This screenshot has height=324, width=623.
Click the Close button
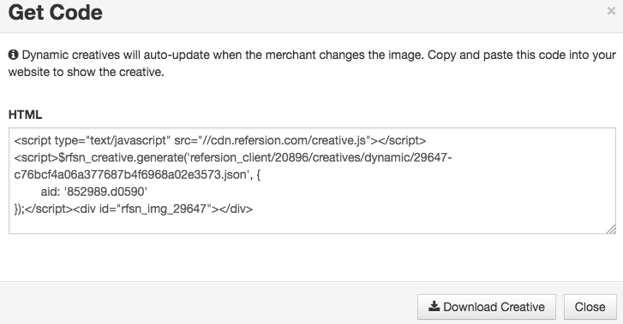point(590,307)
